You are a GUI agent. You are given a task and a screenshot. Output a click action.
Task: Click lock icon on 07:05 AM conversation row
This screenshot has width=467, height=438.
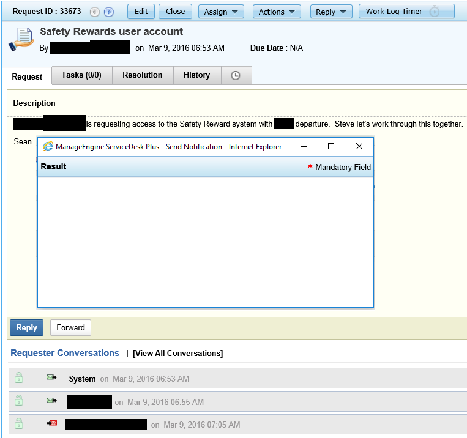(19, 423)
